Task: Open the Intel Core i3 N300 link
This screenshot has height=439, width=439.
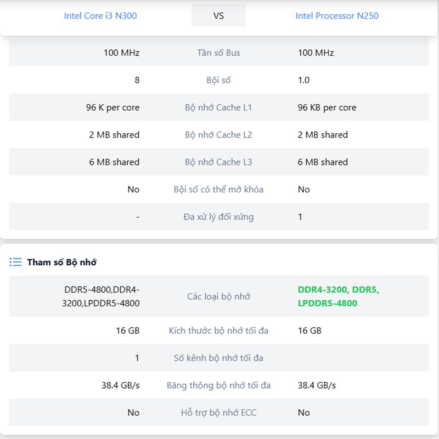Action: coord(100,15)
